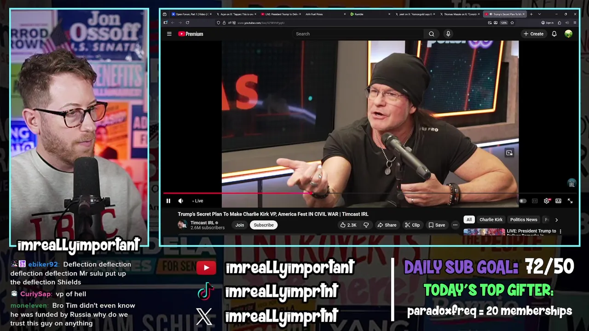Viewport: 589px width, 331px height.
Task: Switch to the AAA Fuel Prices browser tab
Action: tap(325, 14)
